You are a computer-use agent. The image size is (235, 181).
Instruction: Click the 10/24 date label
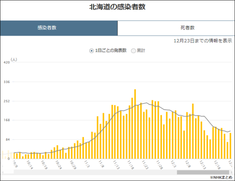(59, 165)
